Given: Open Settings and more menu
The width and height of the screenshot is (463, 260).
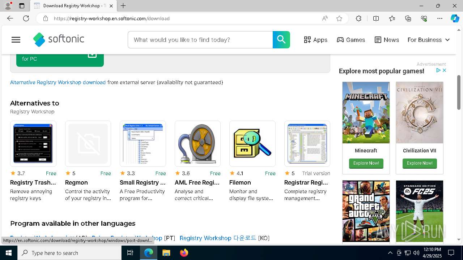Looking at the screenshot, I should click(440, 18).
